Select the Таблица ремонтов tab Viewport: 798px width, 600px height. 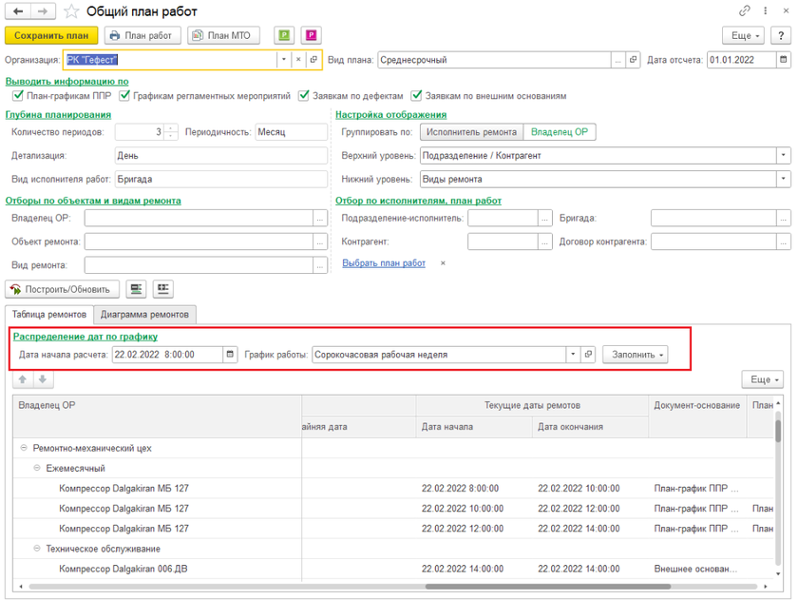coord(49,315)
